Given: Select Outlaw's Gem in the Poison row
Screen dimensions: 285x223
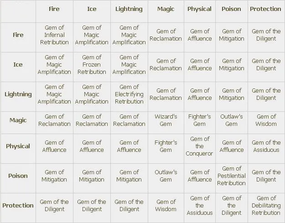Looking at the screenshot, I should pyautogui.click(x=166, y=176).
